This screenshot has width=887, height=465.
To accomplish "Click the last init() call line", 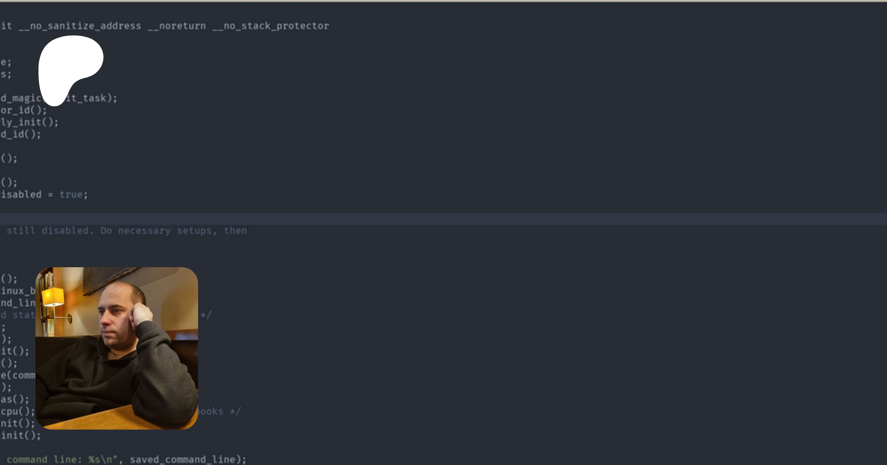I will click(20, 435).
